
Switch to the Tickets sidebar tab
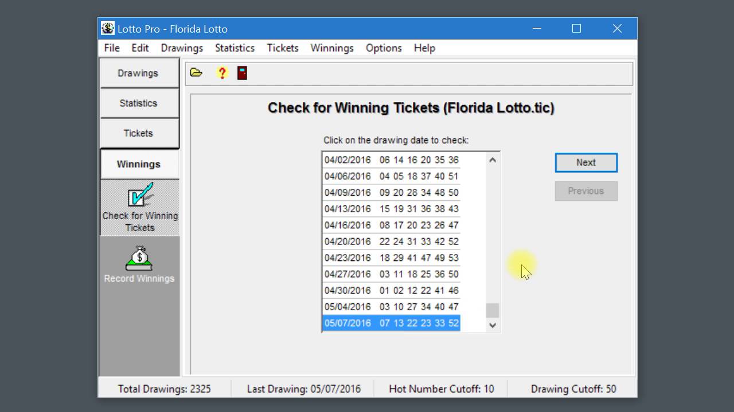[138, 133]
